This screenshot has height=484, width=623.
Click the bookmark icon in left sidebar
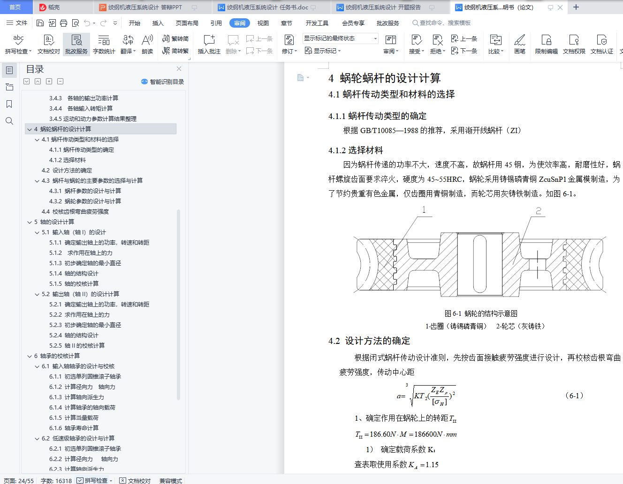coord(9,104)
